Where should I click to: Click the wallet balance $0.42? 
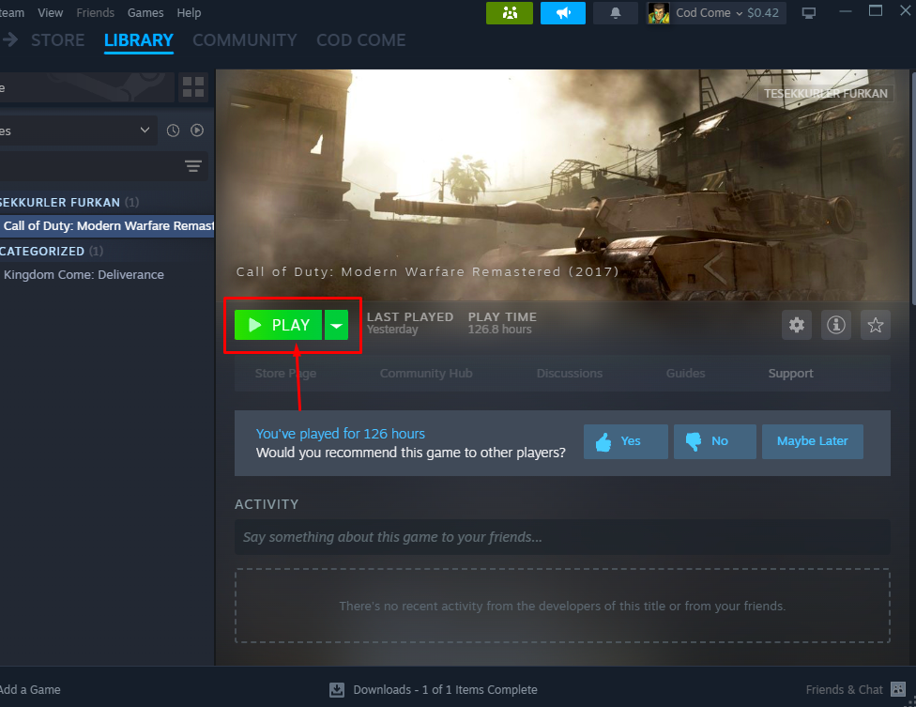[763, 13]
